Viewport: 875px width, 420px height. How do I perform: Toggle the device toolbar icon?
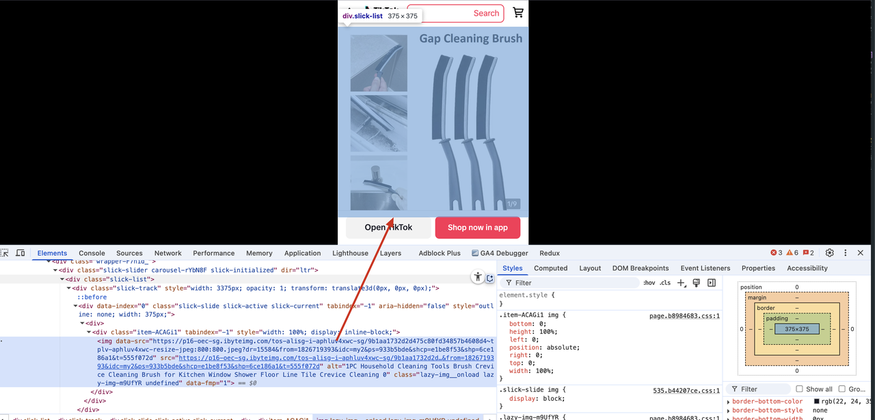[x=21, y=253]
